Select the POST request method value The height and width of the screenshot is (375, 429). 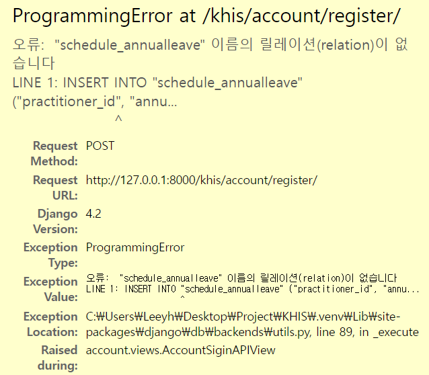tap(100, 146)
